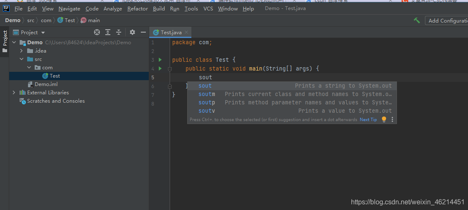Expand the .idea folder
This screenshot has width=468, height=210.
coord(21,51)
